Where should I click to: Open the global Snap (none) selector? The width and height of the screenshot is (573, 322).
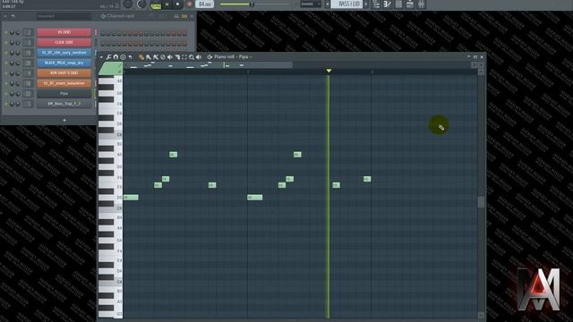click(311, 4)
